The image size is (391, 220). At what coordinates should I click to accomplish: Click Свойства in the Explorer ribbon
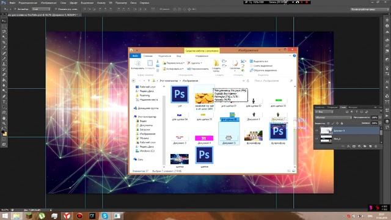(x=235, y=65)
